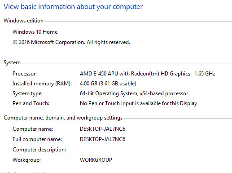232x173 pixels.
Task: Select the WORKGROUP value text
Action: (96, 160)
